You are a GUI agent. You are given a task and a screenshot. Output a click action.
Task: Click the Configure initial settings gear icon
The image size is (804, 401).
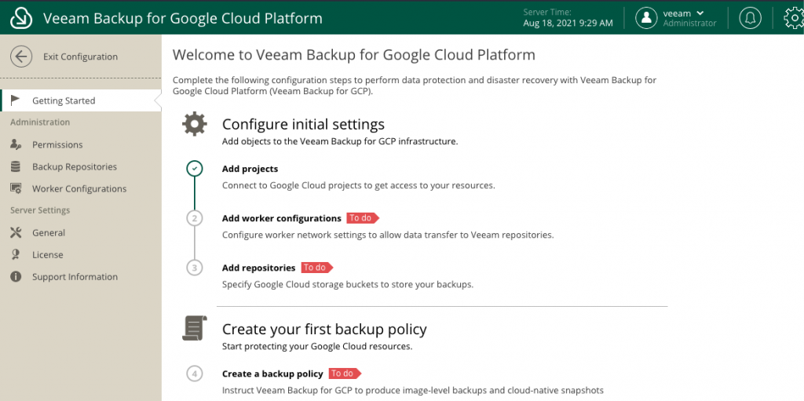[195, 124]
